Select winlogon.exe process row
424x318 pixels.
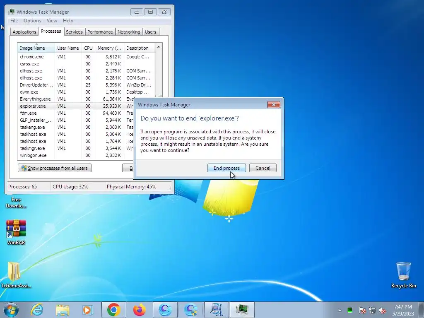75,155
